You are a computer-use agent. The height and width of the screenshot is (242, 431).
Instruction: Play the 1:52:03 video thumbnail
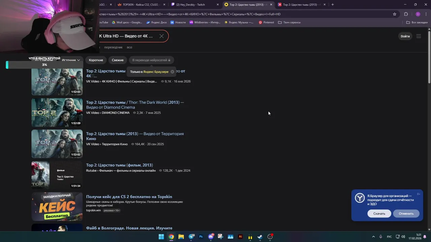click(57, 82)
